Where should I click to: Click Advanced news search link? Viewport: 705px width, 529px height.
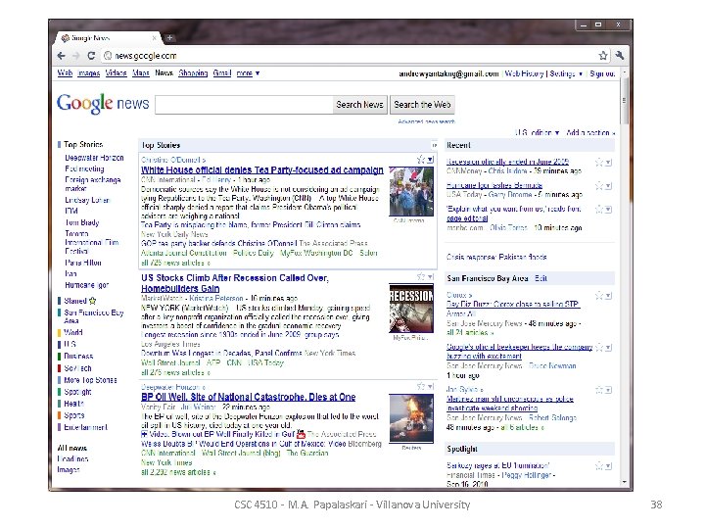(x=426, y=121)
